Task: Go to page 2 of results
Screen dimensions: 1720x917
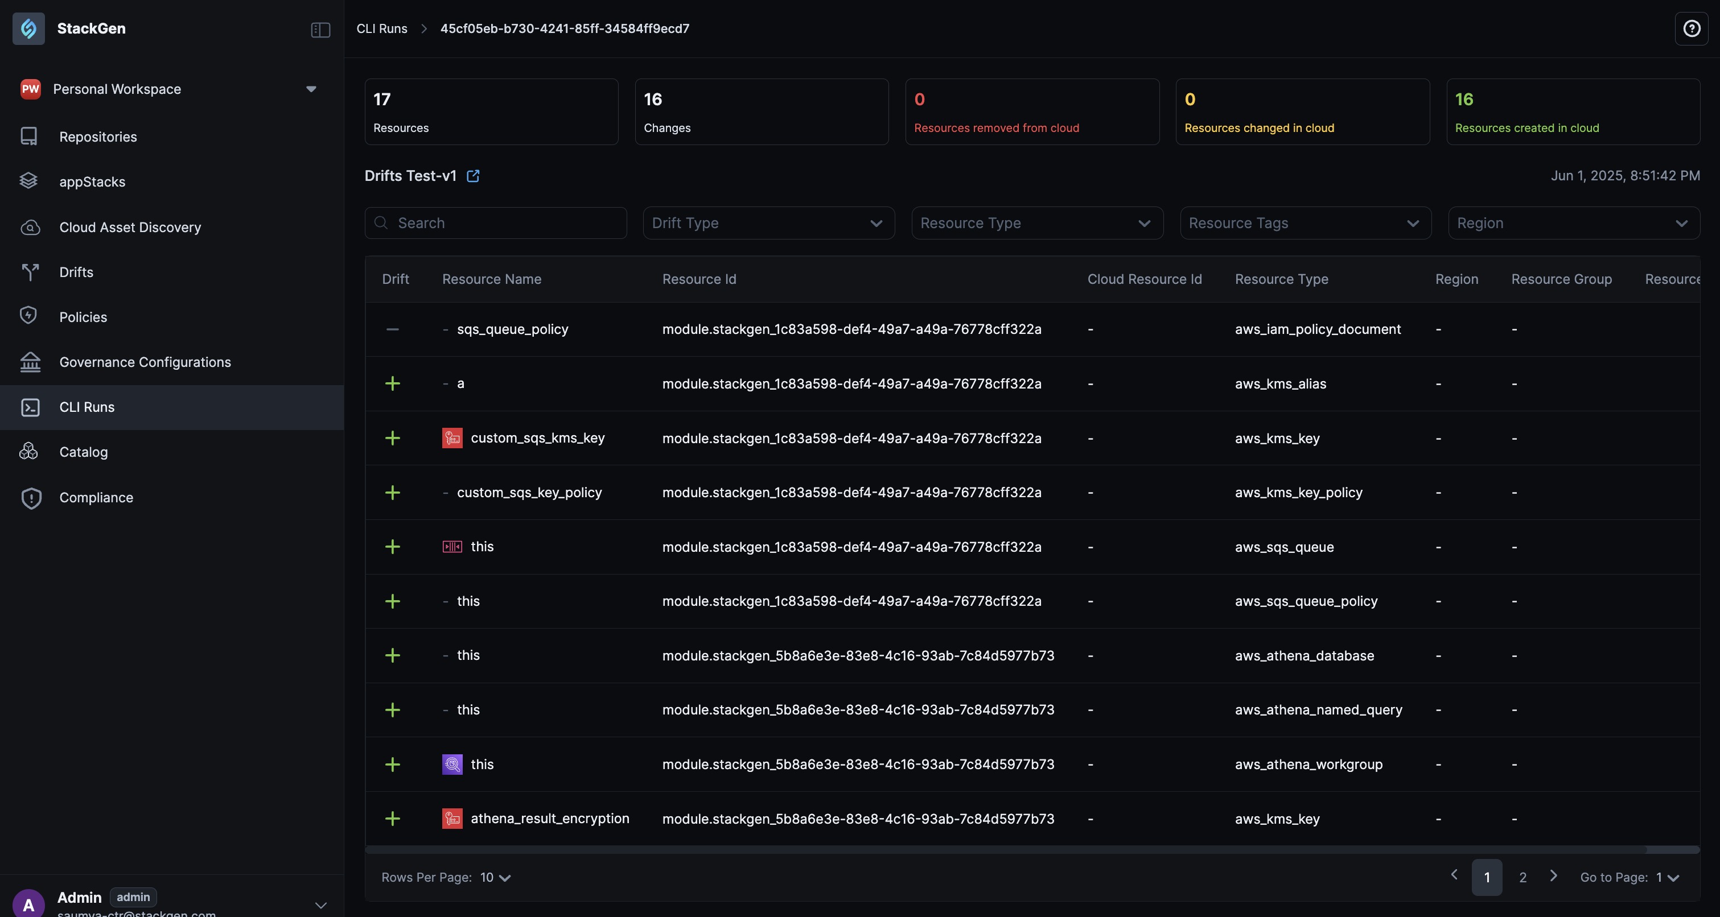Action: point(1523,878)
